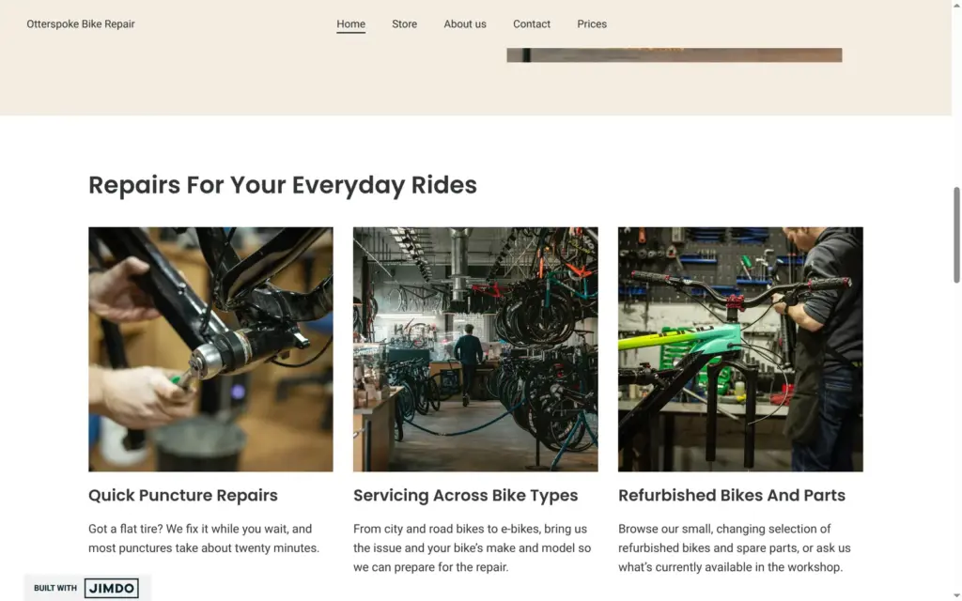The height and width of the screenshot is (601, 962).
Task: Click the Jimdo logo in the badge
Action: [x=111, y=588]
